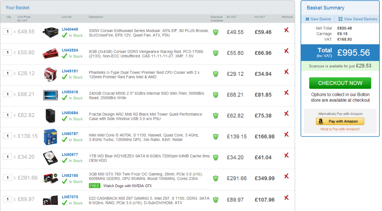
Task: Edit quantity field for £89.97 motherboard
Action: (7, 199)
